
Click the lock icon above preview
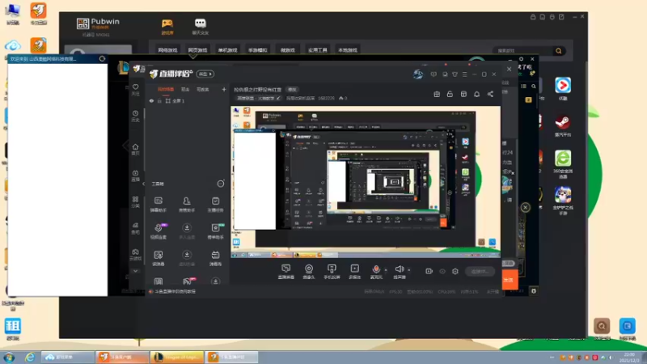(450, 94)
